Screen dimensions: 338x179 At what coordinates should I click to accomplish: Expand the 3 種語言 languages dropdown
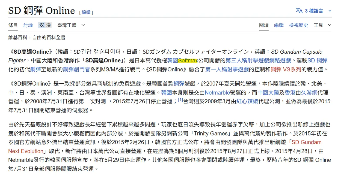coord(314,11)
